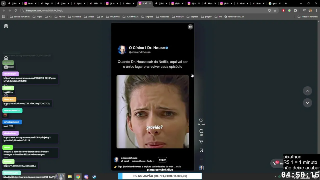
Task: Follow ocinicodrhouse with Seguir button
Action: (162, 160)
